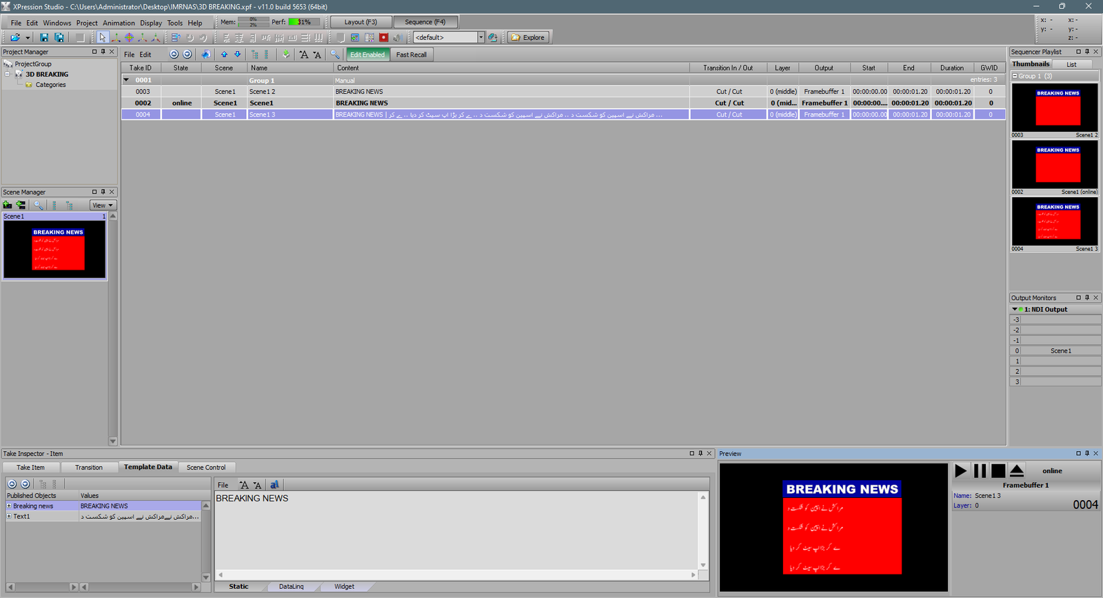Click the second add-scene icon in Scene Manager

(x=21, y=205)
